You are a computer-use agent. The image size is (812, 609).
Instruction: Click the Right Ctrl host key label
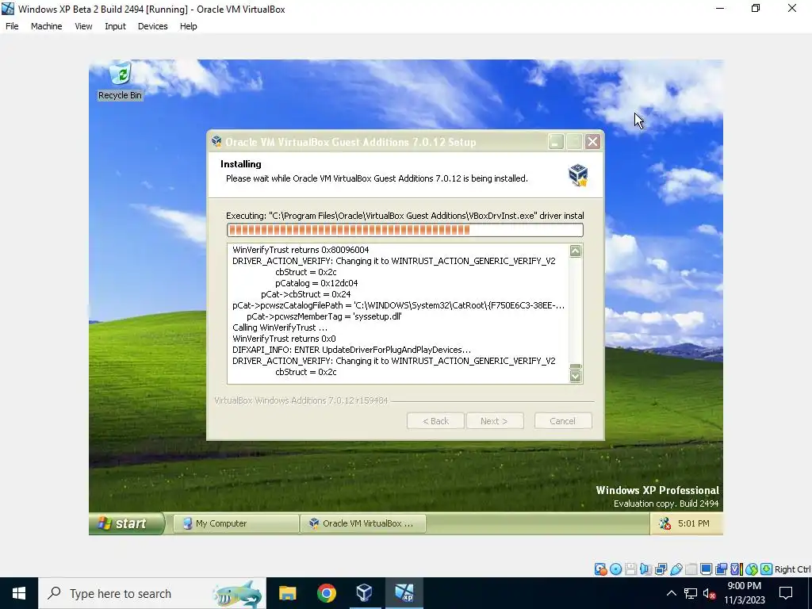pos(793,569)
